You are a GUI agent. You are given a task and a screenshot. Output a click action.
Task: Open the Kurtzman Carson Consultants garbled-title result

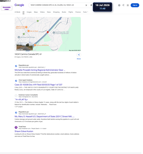(21, 99)
